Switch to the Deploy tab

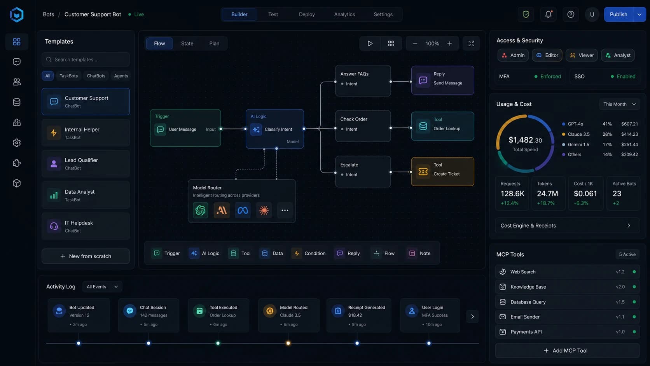pyautogui.click(x=307, y=14)
